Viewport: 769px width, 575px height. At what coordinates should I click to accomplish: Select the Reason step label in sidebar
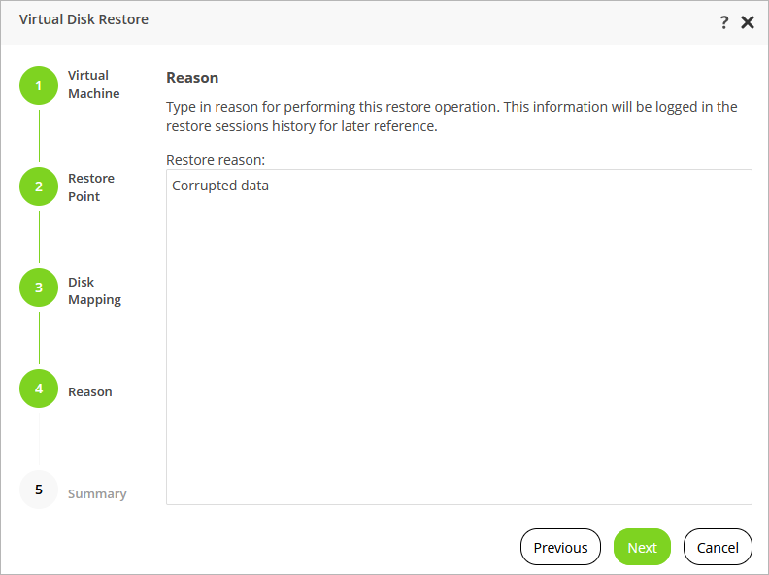tap(90, 392)
